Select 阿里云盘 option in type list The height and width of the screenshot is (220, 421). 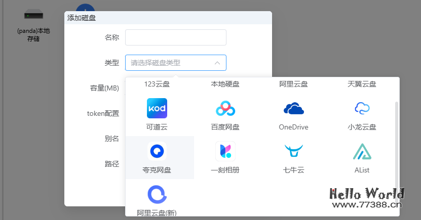293,84
